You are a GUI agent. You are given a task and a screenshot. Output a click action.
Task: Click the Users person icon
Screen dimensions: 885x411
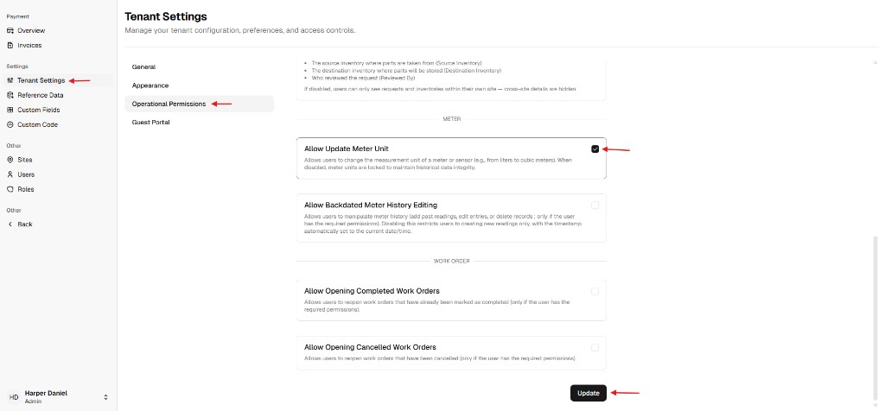point(10,174)
